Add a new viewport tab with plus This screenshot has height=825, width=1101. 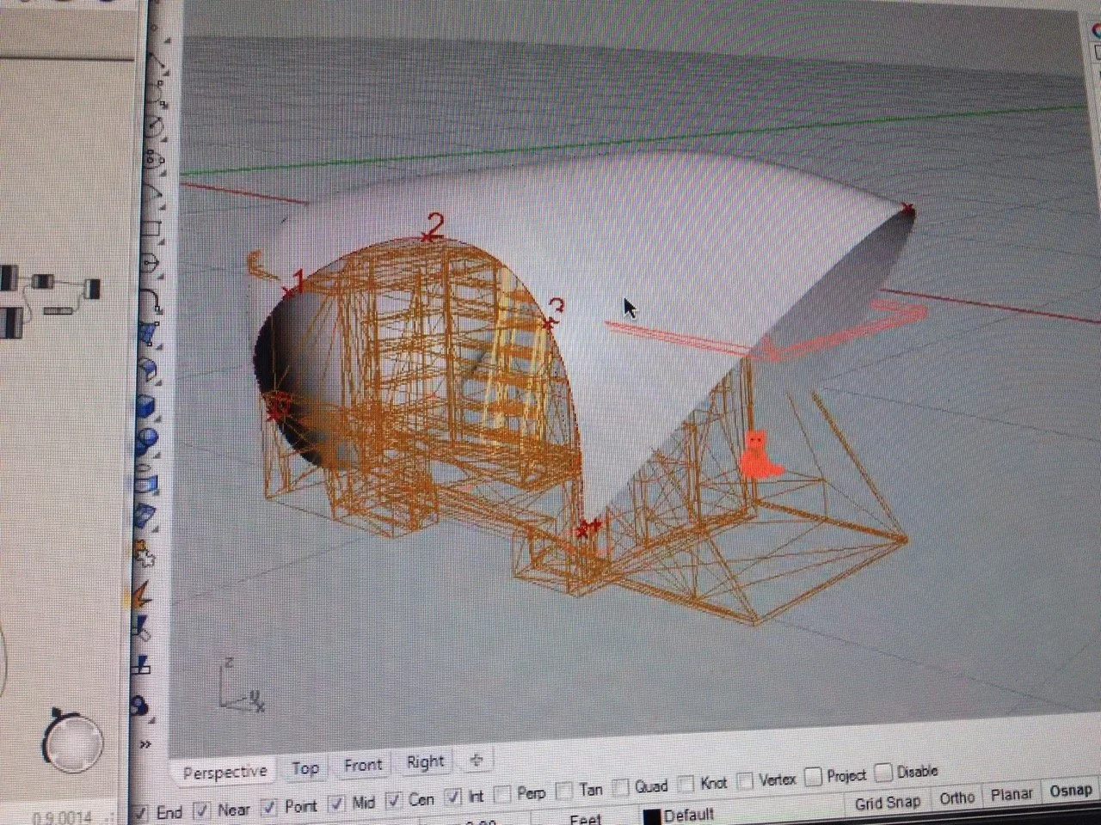click(476, 759)
